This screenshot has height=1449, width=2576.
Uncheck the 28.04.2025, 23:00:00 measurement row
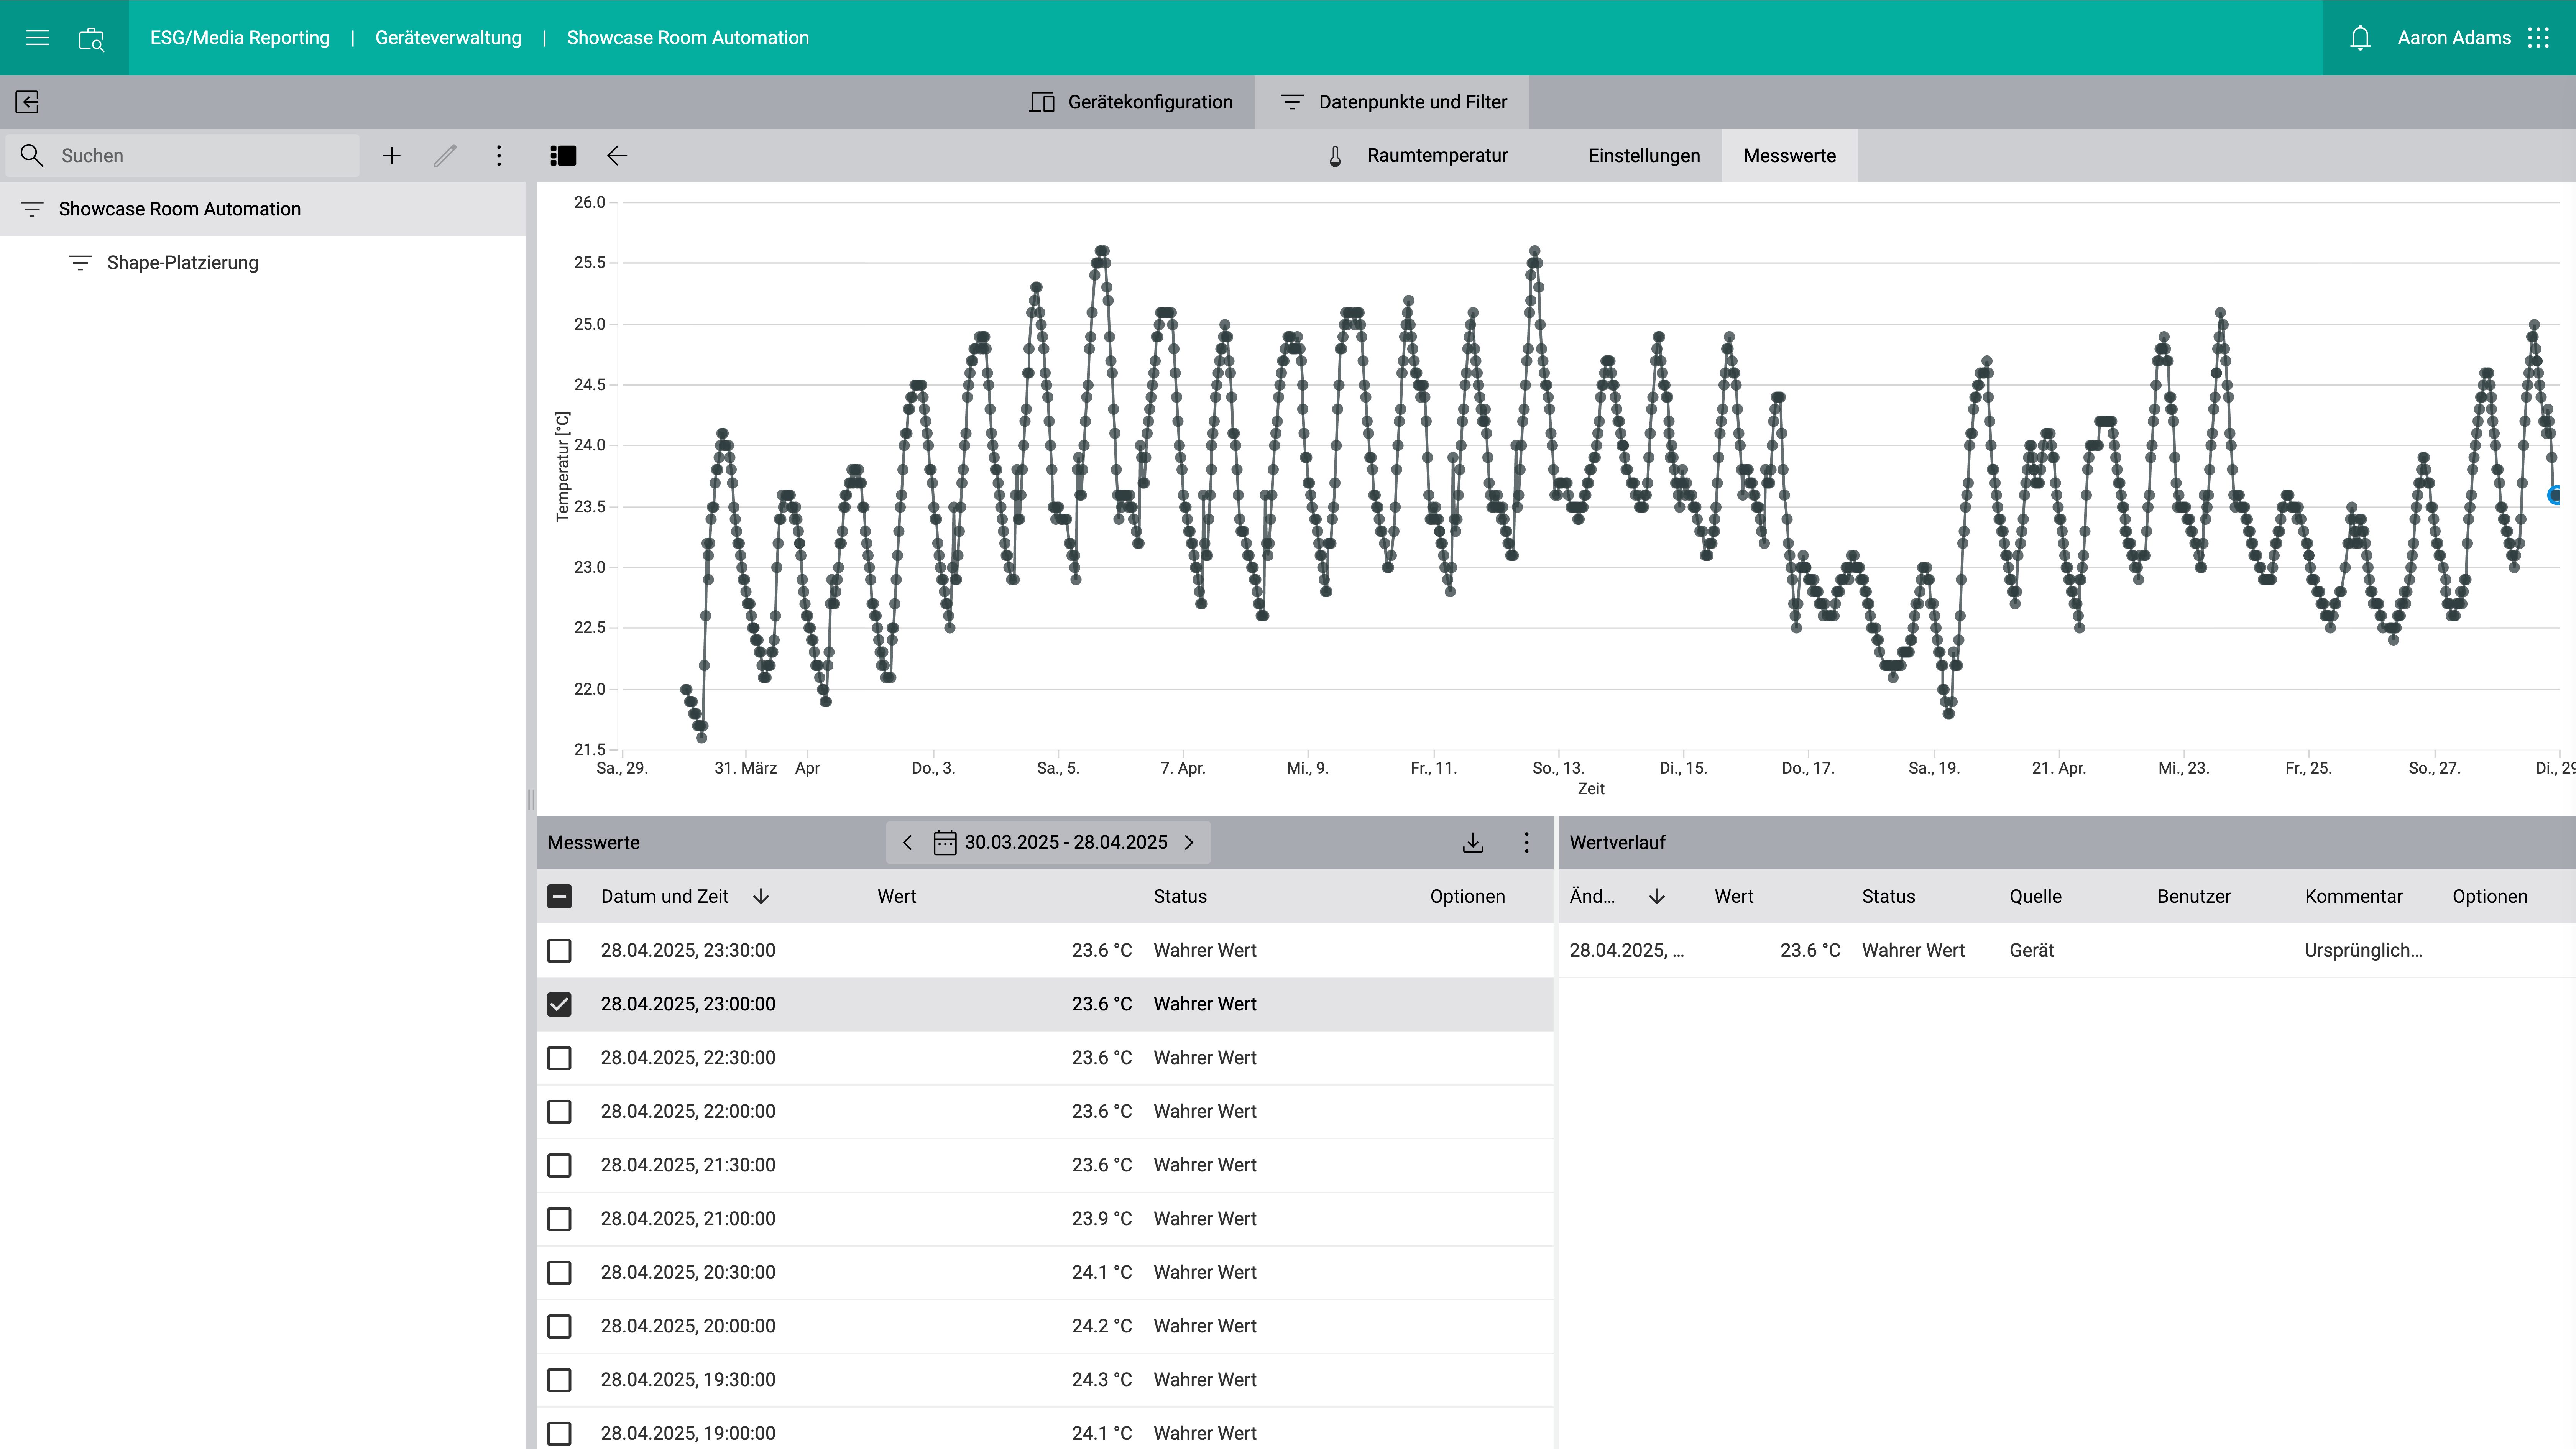(x=559, y=1004)
